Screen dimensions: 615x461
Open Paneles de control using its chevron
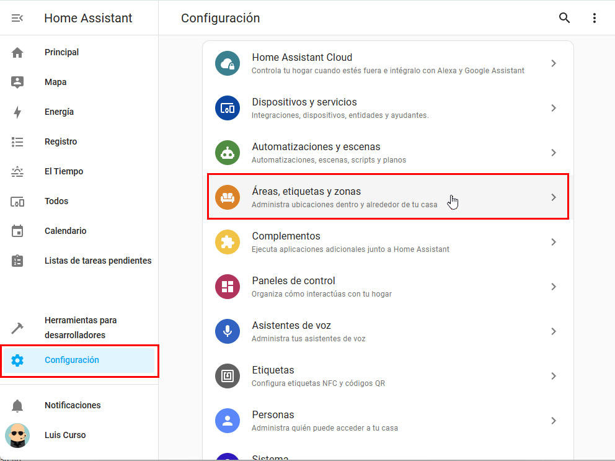[554, 287]
